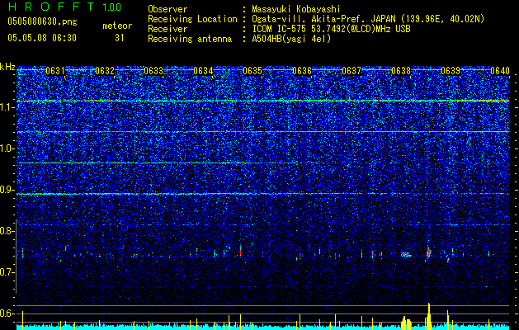Click the 0637 time marker
The image size is (519, 330).
352,71
